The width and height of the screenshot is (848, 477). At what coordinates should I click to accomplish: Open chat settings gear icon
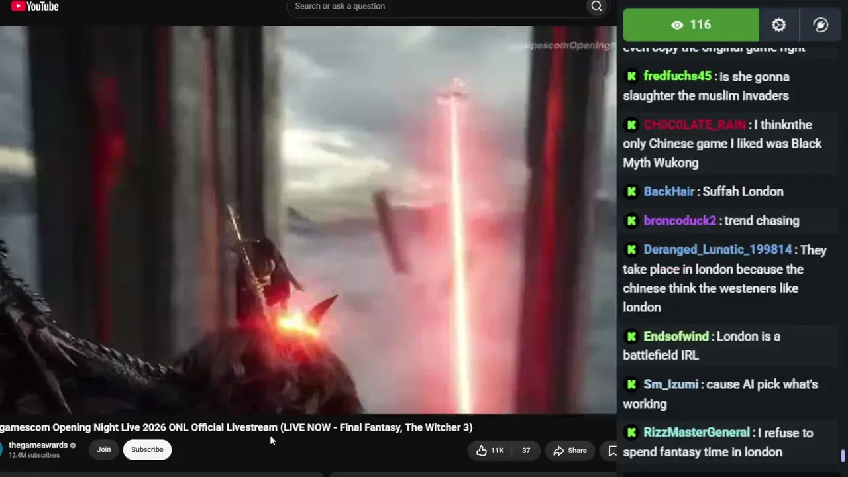[x=778, y=25]
